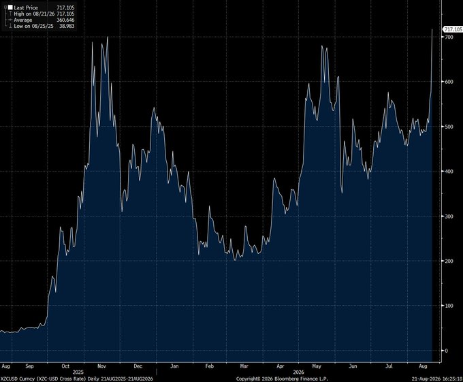463x382 pixels.
Task: Click the Bloomberg Finance copyright text
Action: [x=282, y=379]
